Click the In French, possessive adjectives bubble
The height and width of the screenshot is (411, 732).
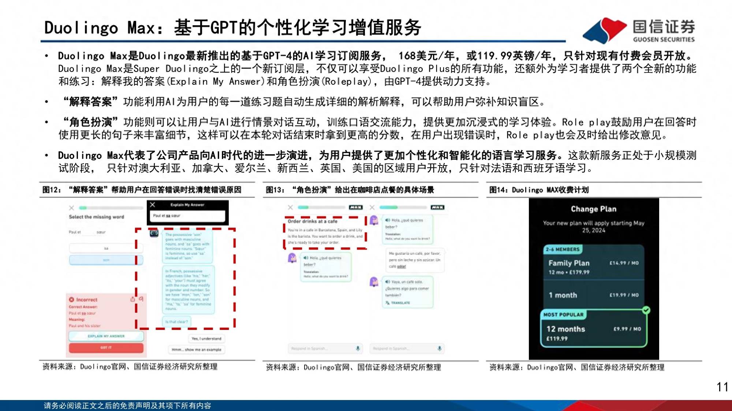[x=188, y=290]
